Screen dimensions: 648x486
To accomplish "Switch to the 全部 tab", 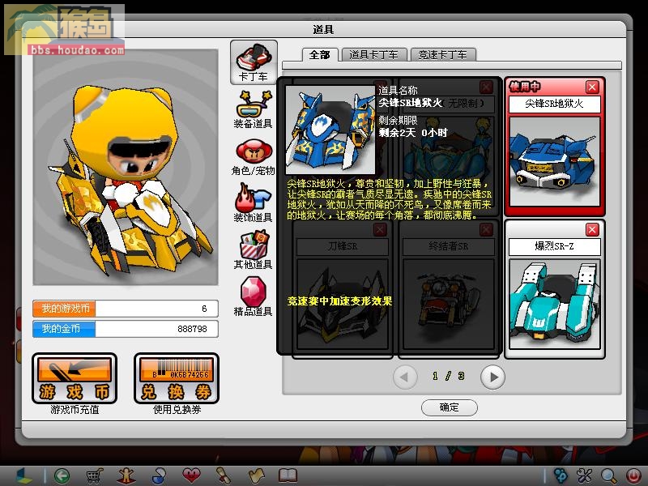I will pyautogui.click(x=320, y=55).
